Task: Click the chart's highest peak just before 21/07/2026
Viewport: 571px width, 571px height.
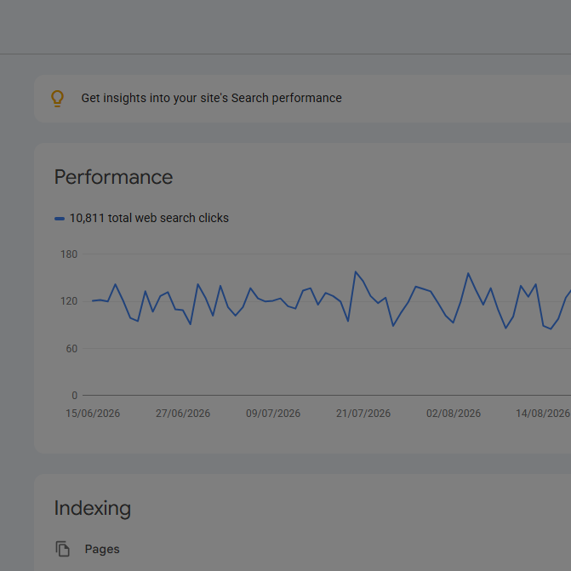Action: [x=356, y=271]
